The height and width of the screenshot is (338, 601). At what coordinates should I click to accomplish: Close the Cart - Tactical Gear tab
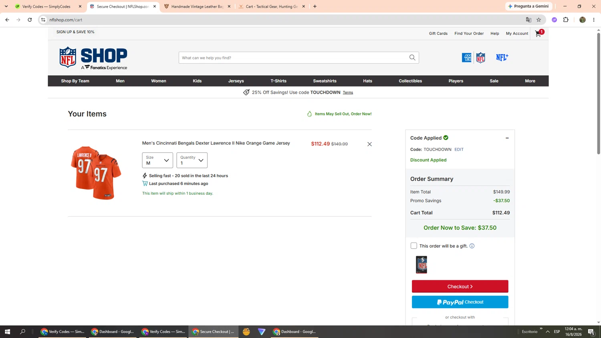click(304, 6)
